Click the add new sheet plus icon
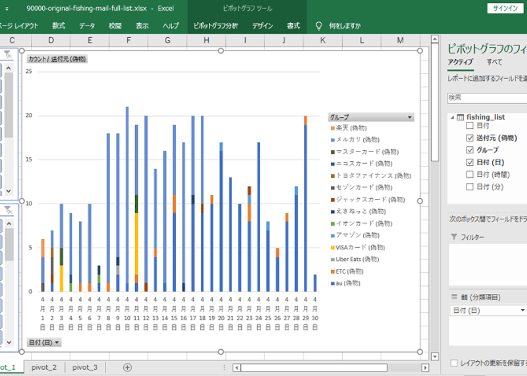 click(127, 367)
